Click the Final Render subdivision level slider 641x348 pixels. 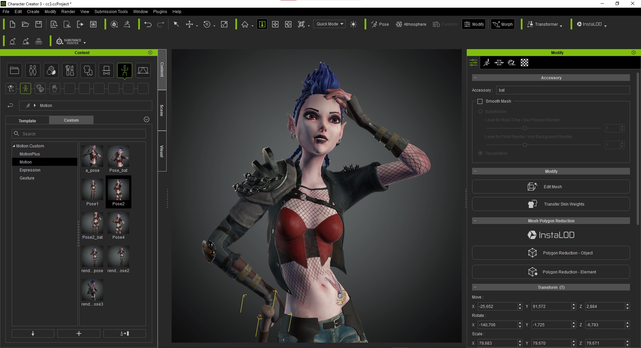click(543, 145)
